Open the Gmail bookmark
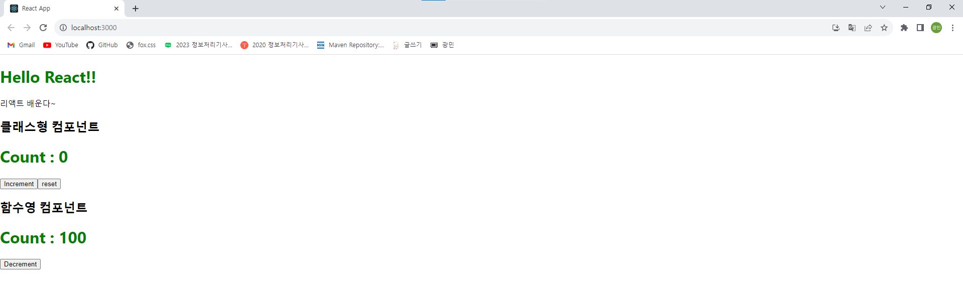The height and width of the screenshot is (285, 963). 21,45
